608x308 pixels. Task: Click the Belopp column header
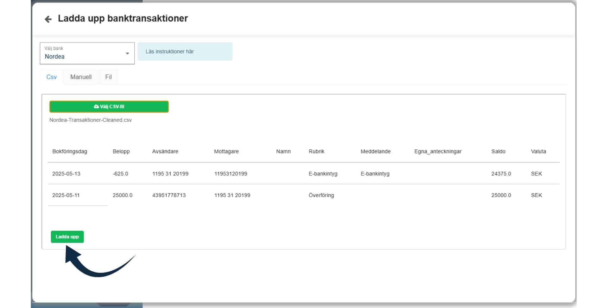pos(121,151)
